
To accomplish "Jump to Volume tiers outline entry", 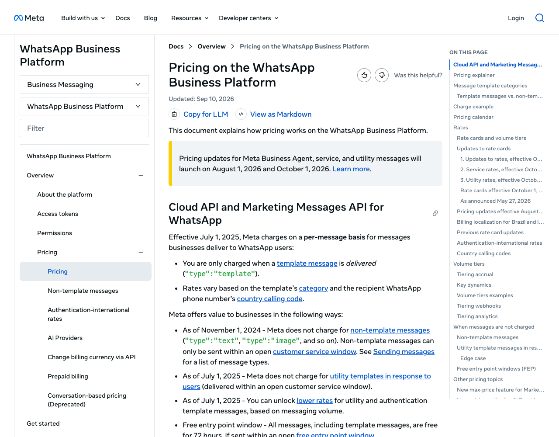I will [469, 264].
